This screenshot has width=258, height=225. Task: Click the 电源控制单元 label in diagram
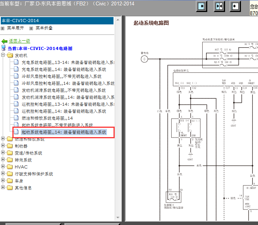[181, 70]
